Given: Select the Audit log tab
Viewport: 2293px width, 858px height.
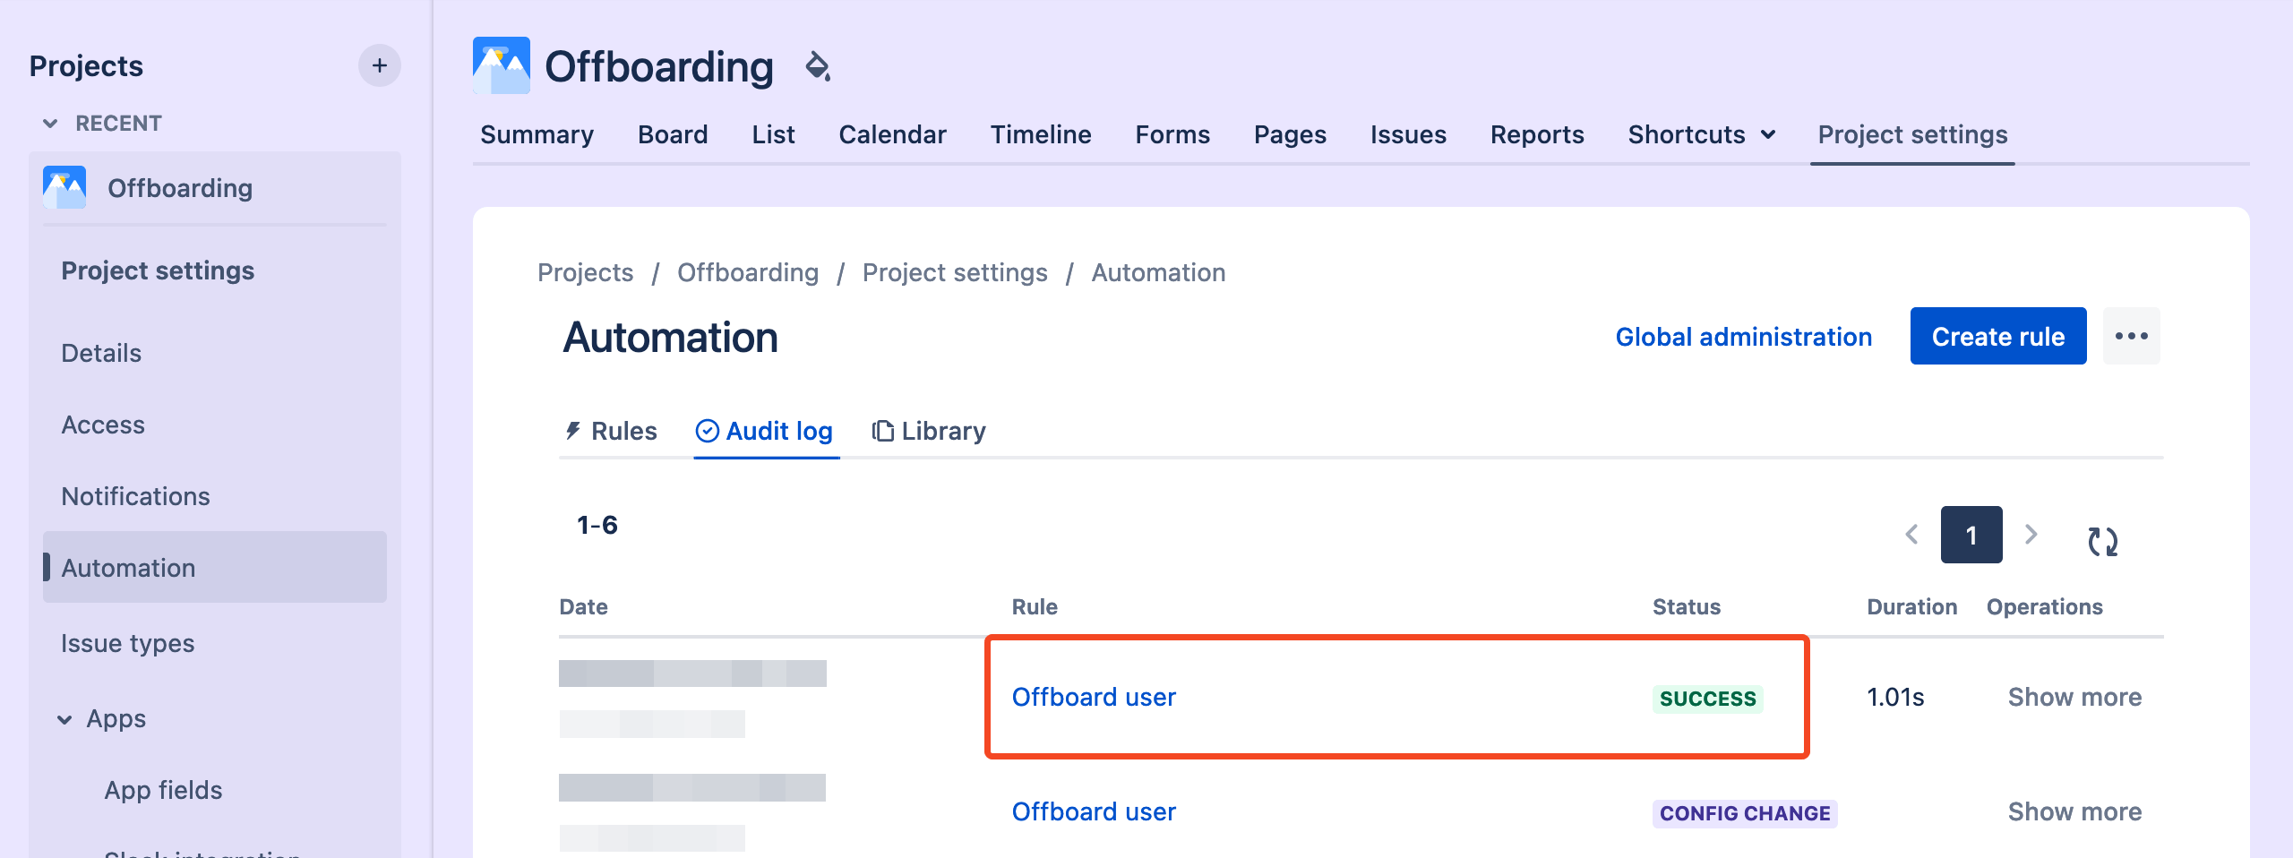Looking at the screenshot, I should pos(765,432).
